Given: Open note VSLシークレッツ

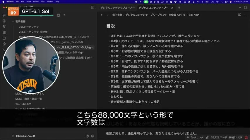Looking at the screenshot, I should pos(28,27).
